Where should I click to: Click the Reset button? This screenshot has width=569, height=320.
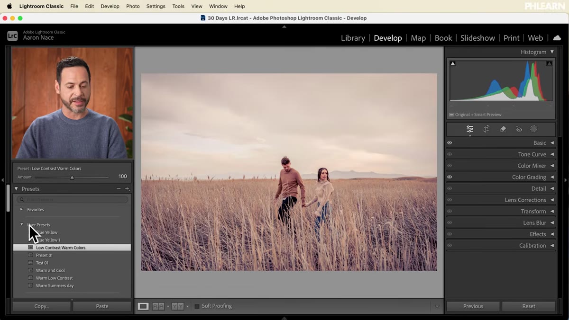(529, 306)
